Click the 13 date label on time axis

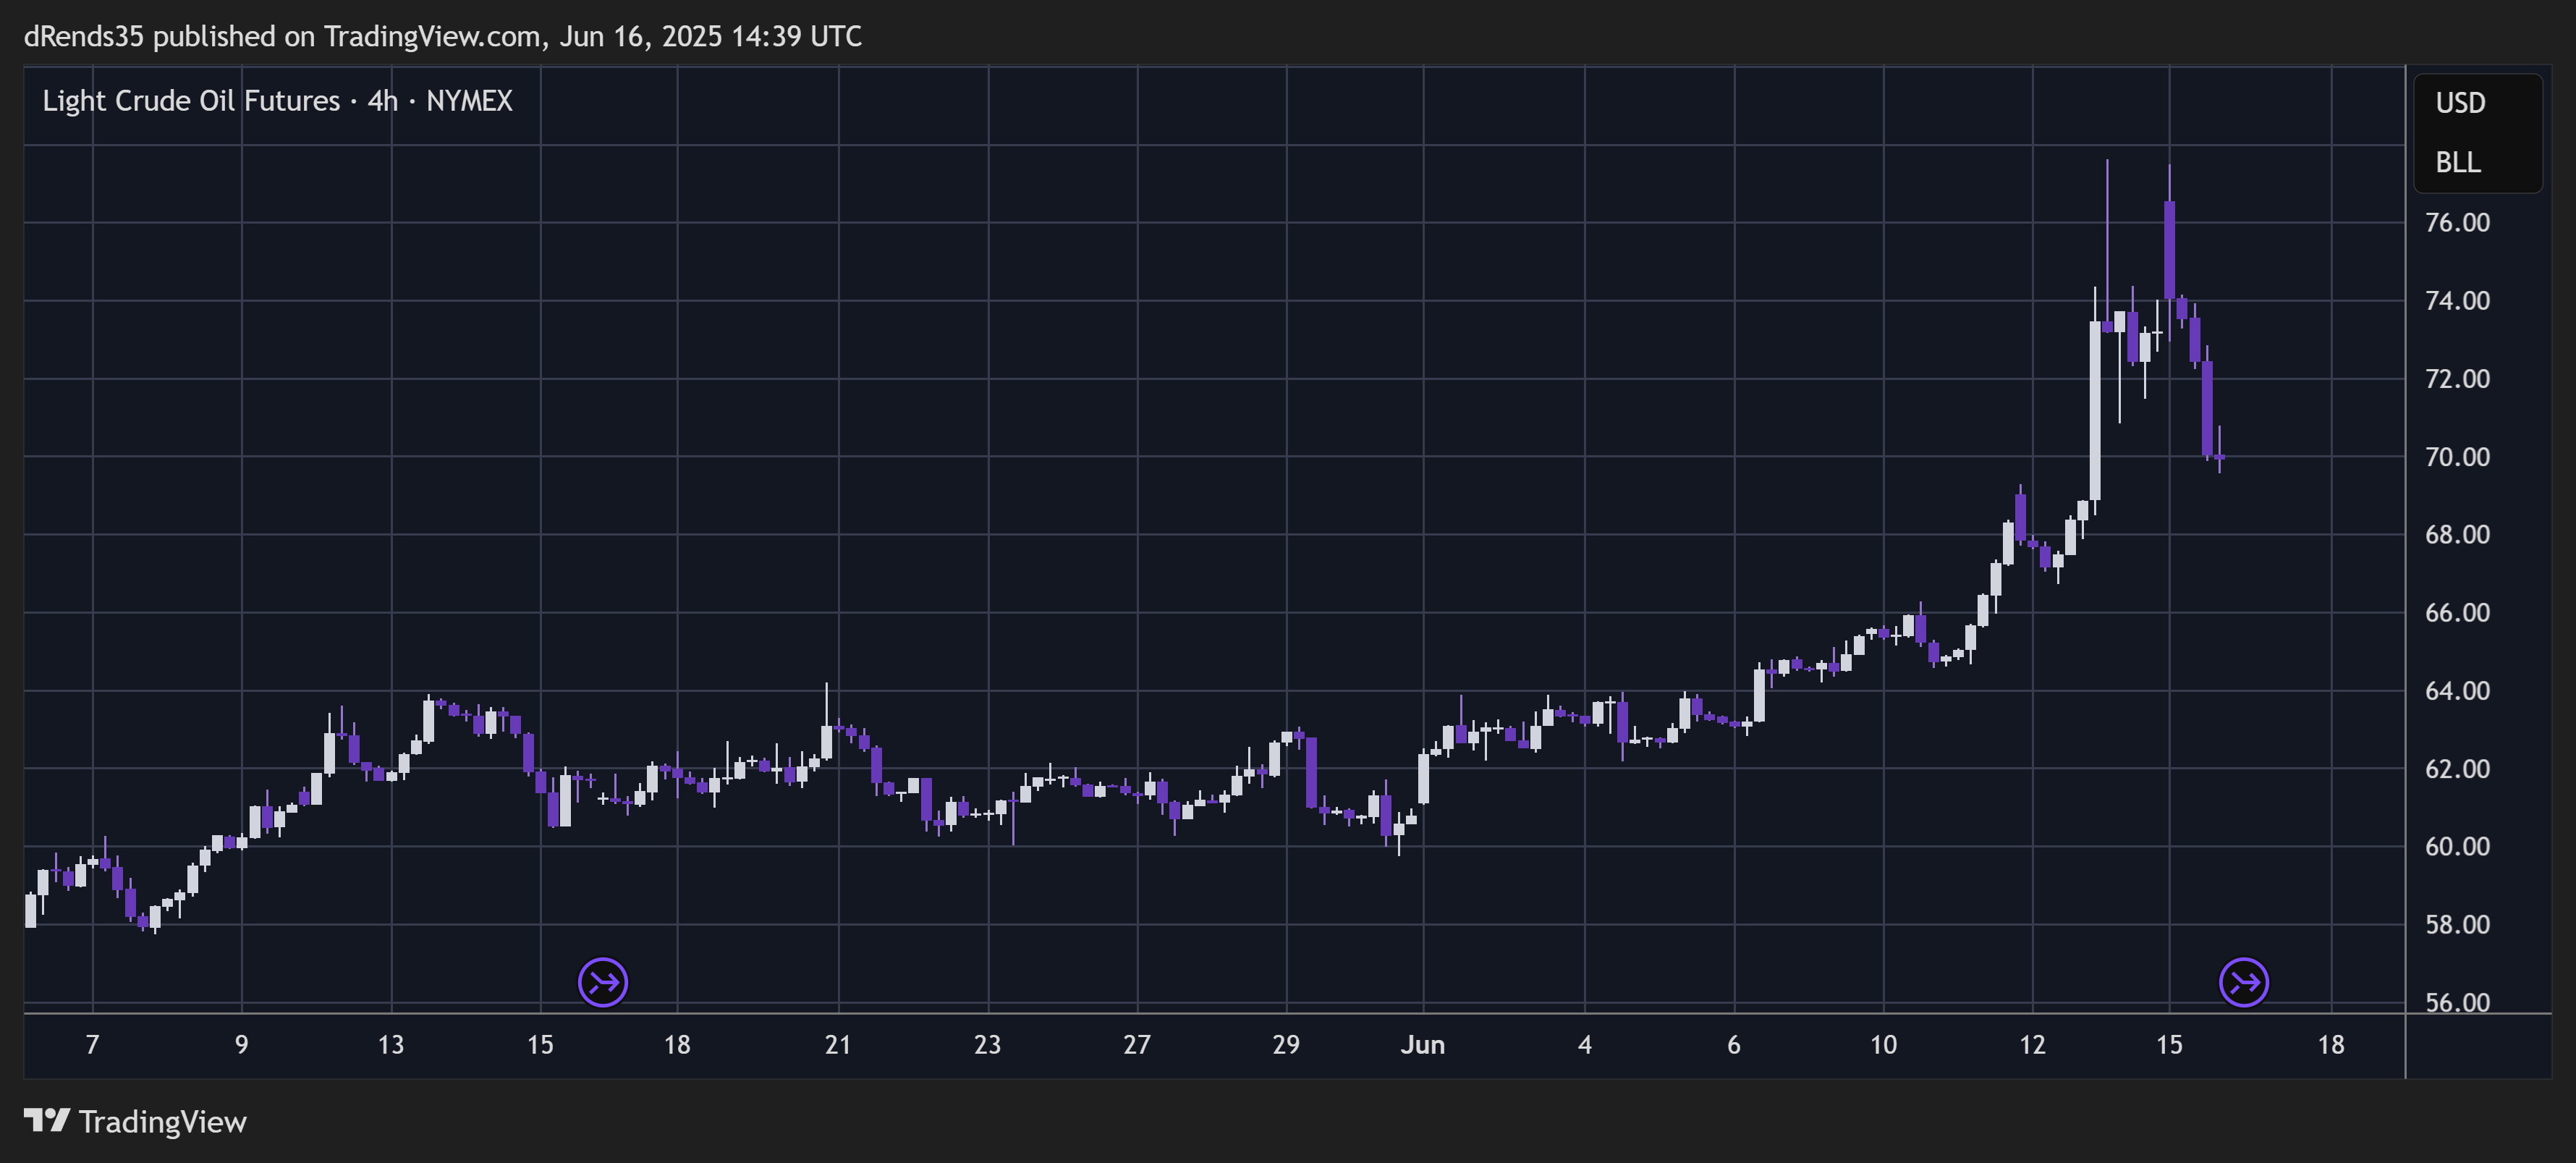pyautogui.click(x=391, y=1045)
